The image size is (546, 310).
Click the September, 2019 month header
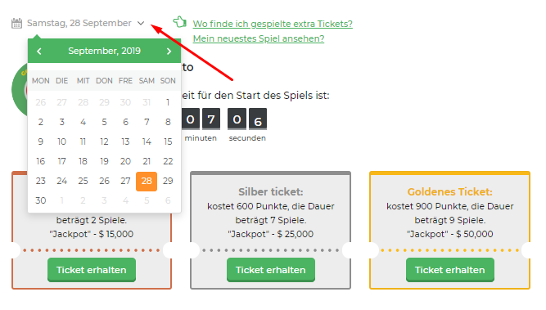pyautogui.click(x=104, y=51)
